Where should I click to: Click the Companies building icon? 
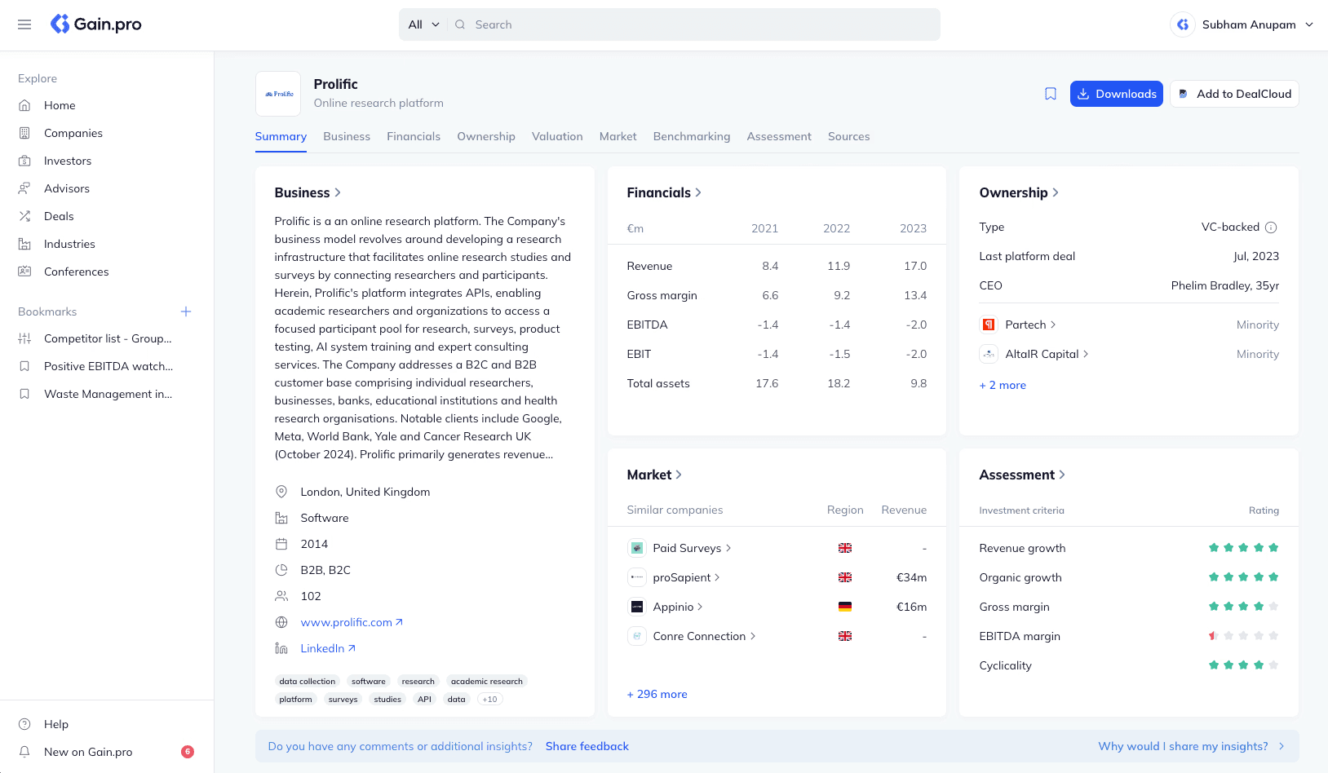[x=24, y=133]
